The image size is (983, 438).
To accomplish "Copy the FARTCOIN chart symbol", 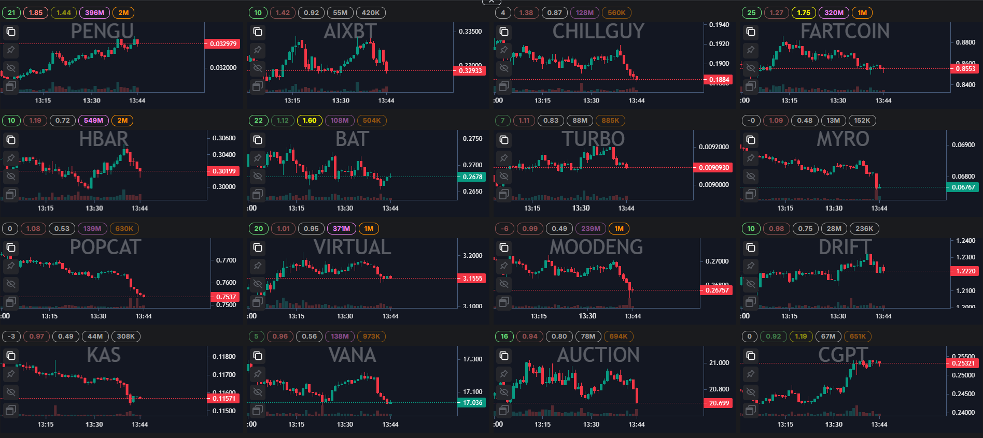I will (x=751, y=32).
